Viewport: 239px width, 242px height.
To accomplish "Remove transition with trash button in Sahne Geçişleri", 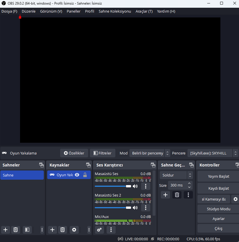I will pos(177,195).
